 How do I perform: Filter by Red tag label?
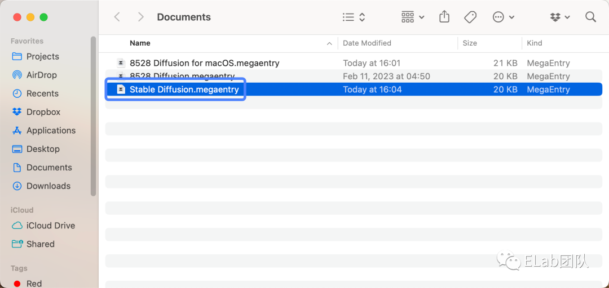(34, 283)
